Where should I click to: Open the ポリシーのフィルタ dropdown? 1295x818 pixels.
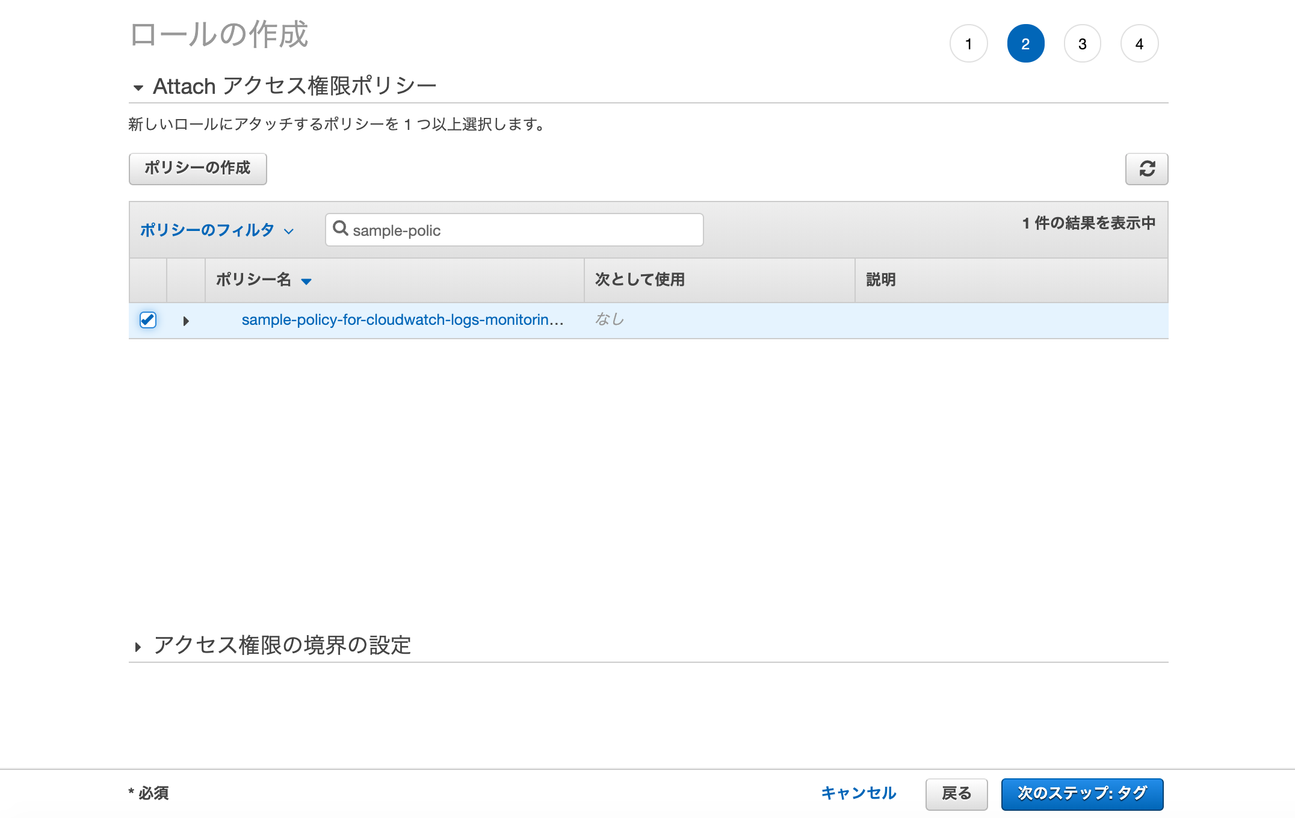tap(217, 230)
